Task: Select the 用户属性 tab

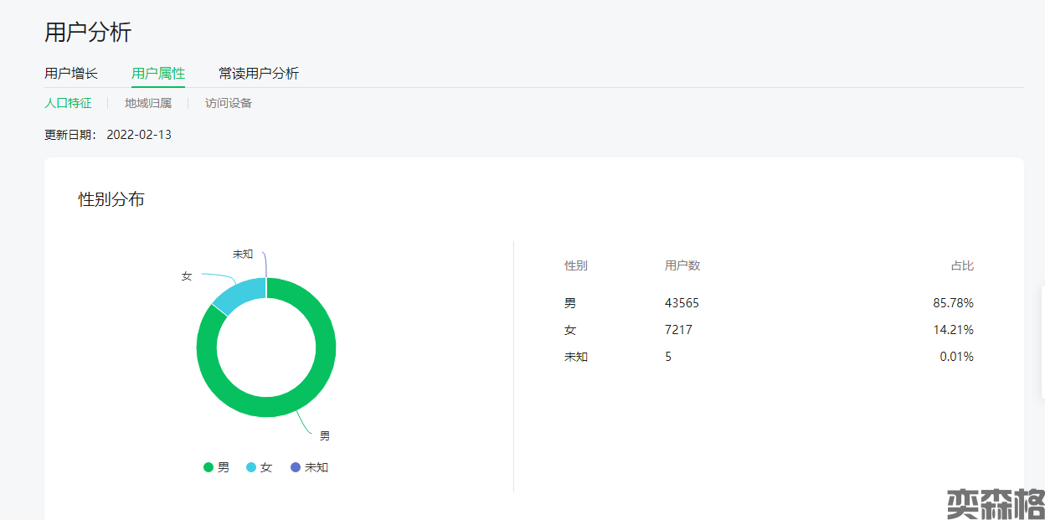Action: point(158,74)
